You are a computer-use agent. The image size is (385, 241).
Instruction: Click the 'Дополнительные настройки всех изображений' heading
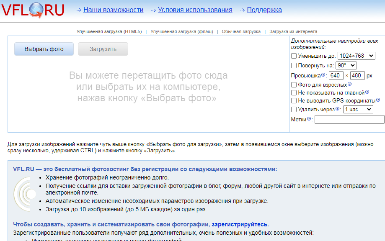pos(334,44)
